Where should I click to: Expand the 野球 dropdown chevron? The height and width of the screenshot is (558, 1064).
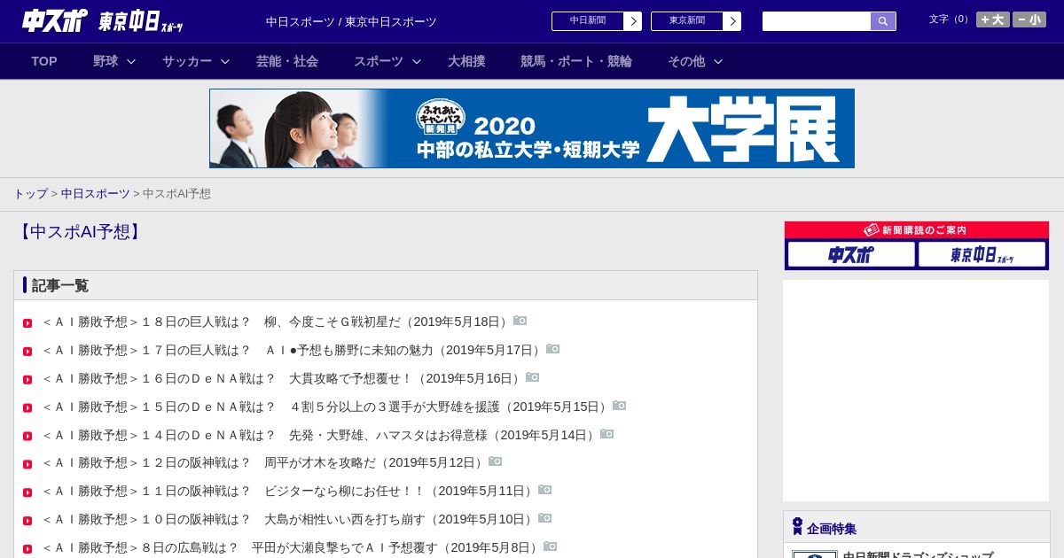tap(131, 61)
